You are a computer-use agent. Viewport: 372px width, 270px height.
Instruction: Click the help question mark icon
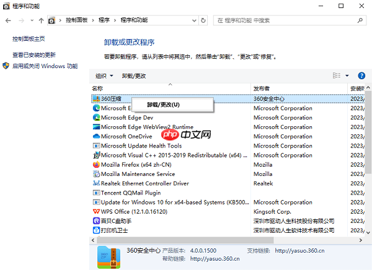(361, 76)
